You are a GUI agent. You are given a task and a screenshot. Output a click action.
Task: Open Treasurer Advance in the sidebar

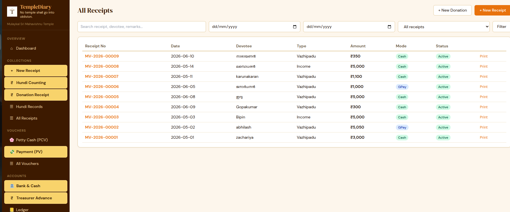36,198
